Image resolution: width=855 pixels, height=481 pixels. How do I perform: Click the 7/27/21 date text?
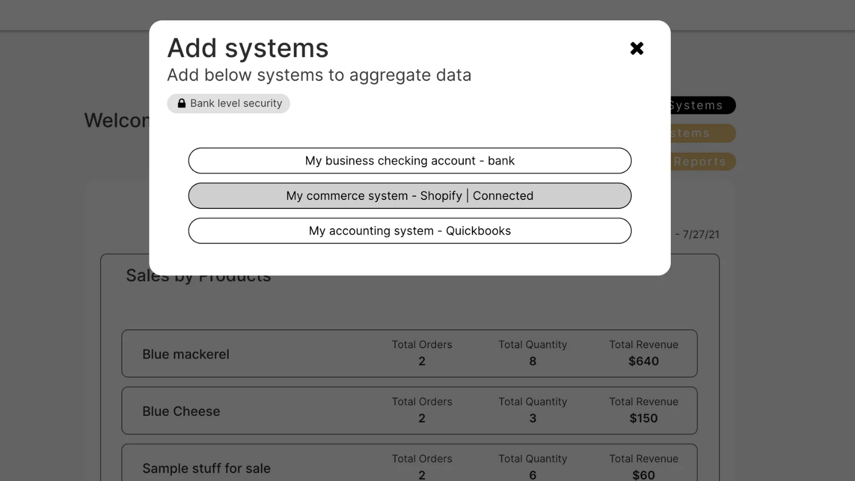pos(701,235)
